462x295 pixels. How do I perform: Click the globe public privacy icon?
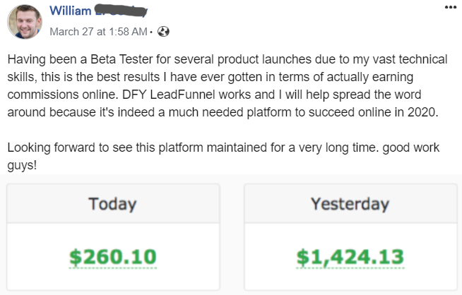point(164,32)
